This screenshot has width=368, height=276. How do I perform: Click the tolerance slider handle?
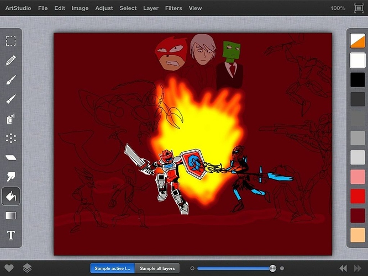tap(272, 268)
